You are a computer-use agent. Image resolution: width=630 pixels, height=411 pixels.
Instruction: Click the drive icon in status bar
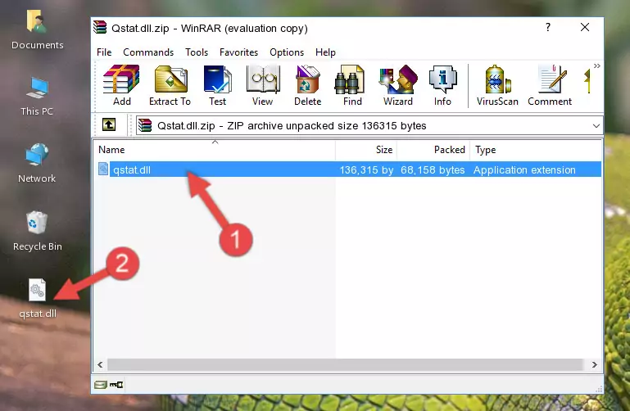coord(100,385)
